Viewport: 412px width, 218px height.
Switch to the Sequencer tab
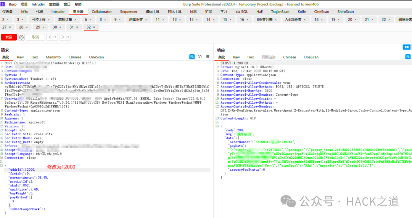tap(129, 12)
